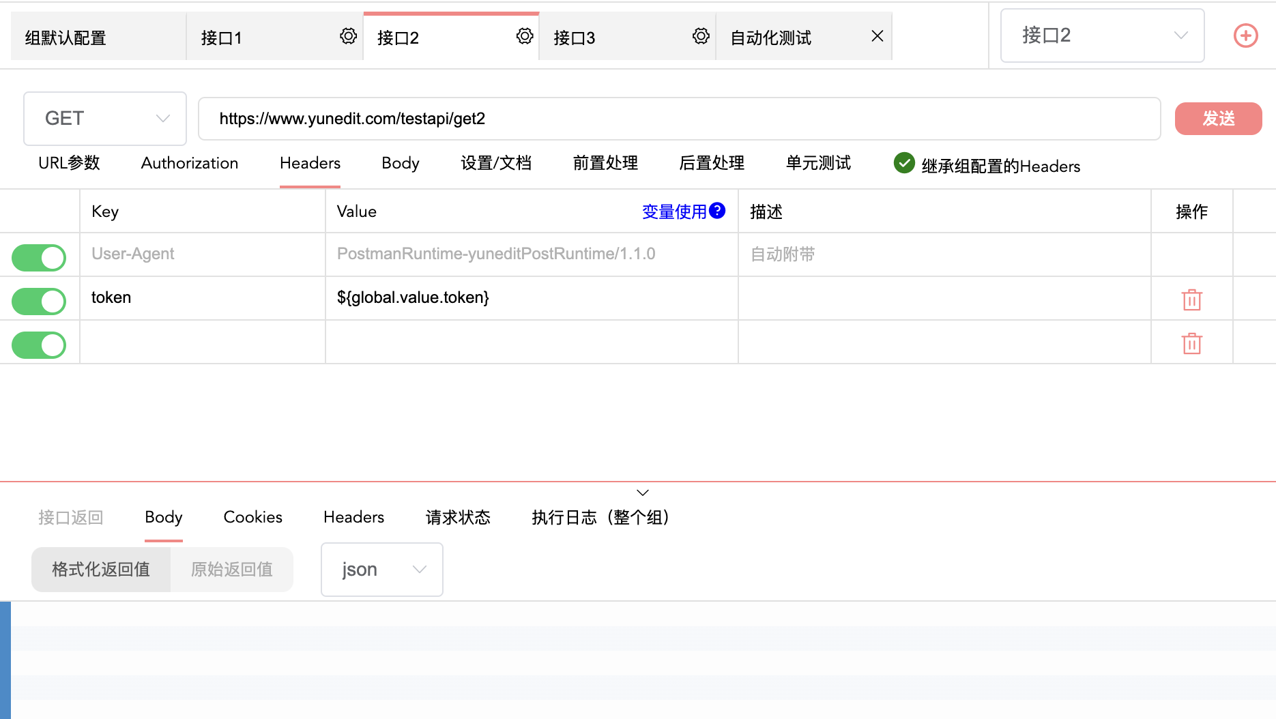Viewport: 1276px width, 719px height.
Task: Open the 后置处理 tab
Action: (x=712, y=163)
